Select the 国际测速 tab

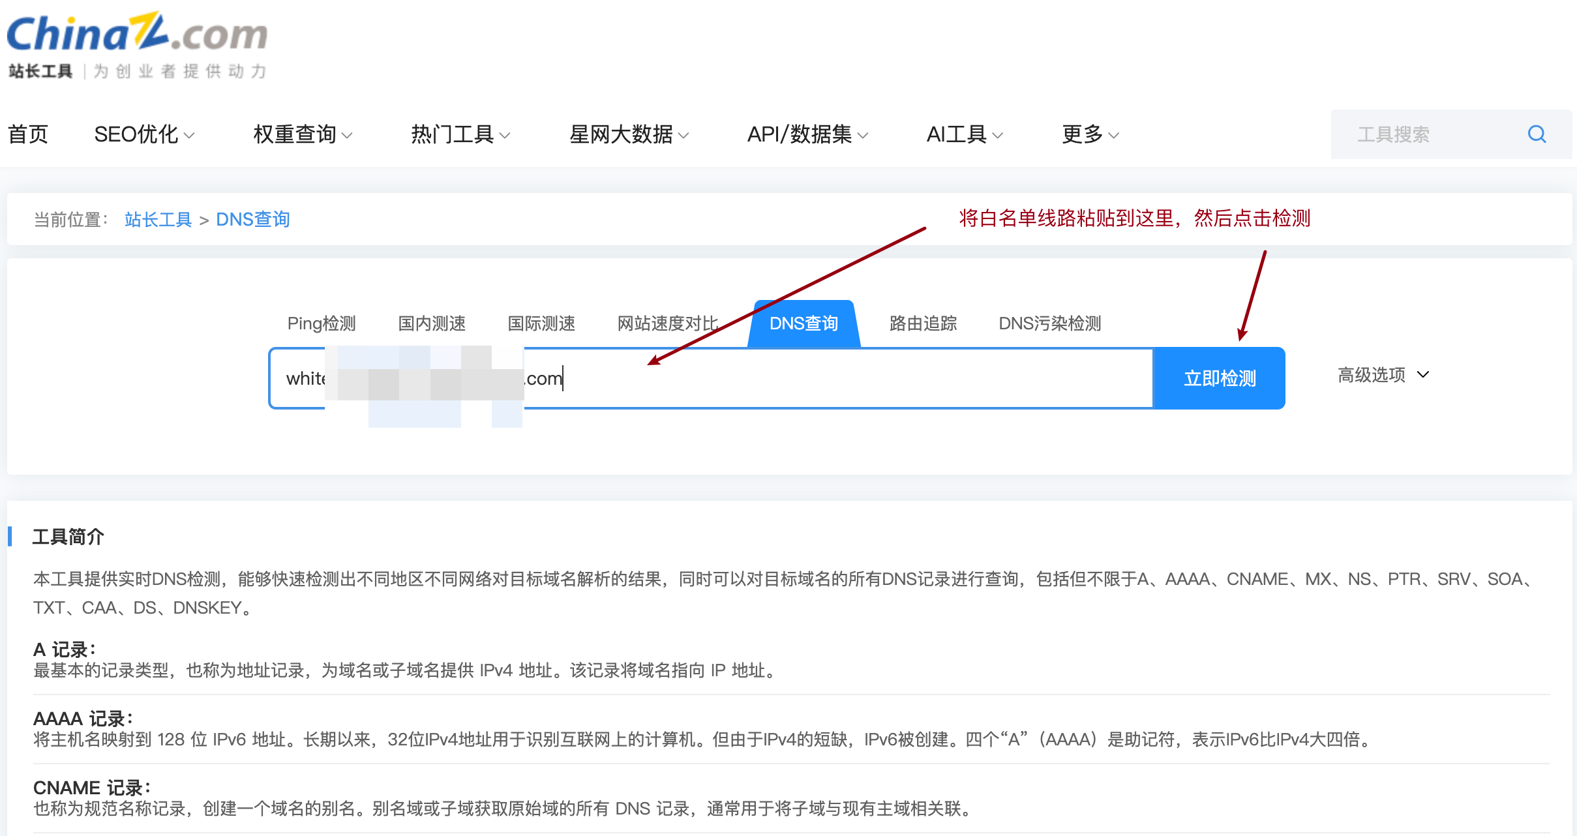tap(541, 323)
